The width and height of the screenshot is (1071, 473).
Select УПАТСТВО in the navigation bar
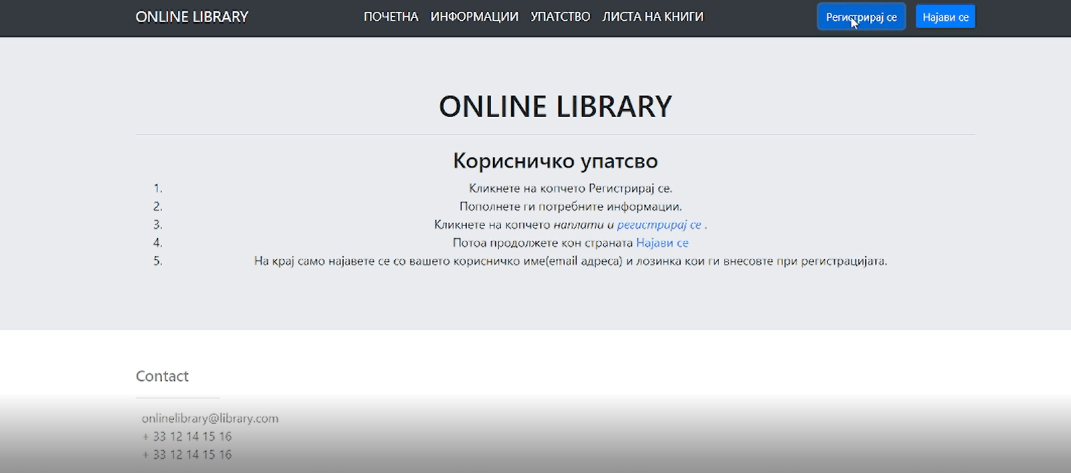[x=560, y=17]
